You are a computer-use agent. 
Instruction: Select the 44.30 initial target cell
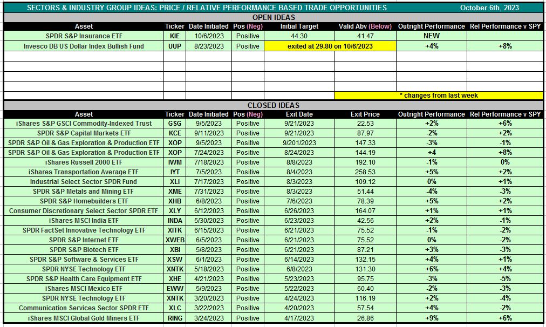[x=299, y=36]
